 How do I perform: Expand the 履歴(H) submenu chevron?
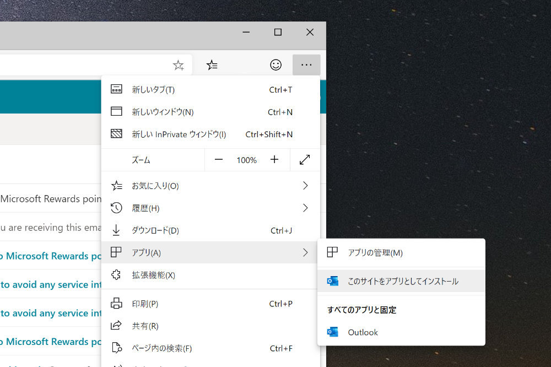coord(305,208)
